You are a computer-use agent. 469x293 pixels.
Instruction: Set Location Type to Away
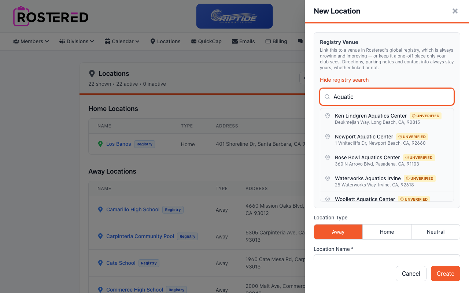pos(338,232)
